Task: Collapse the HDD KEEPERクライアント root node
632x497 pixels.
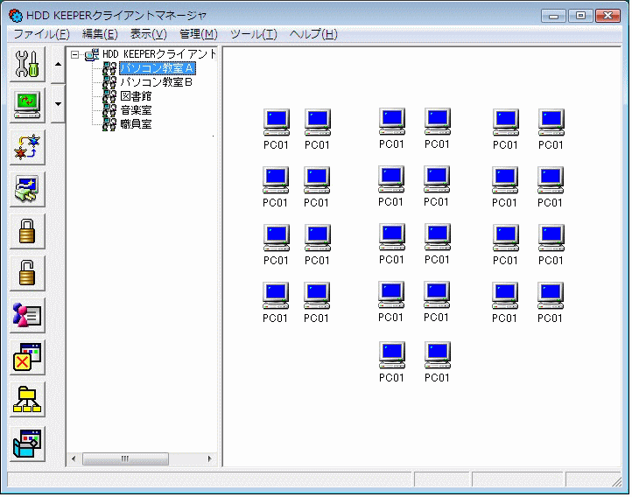Action: [x=76, y=55]
